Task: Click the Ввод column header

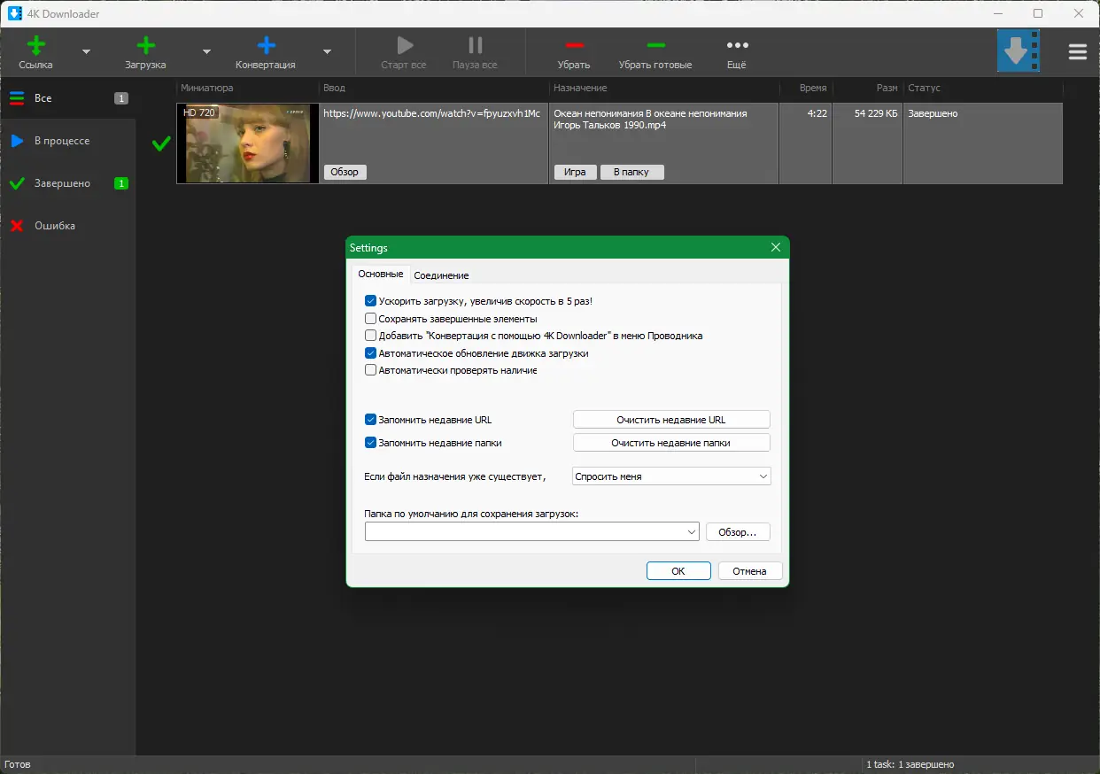Action: (x=434, y=88)
